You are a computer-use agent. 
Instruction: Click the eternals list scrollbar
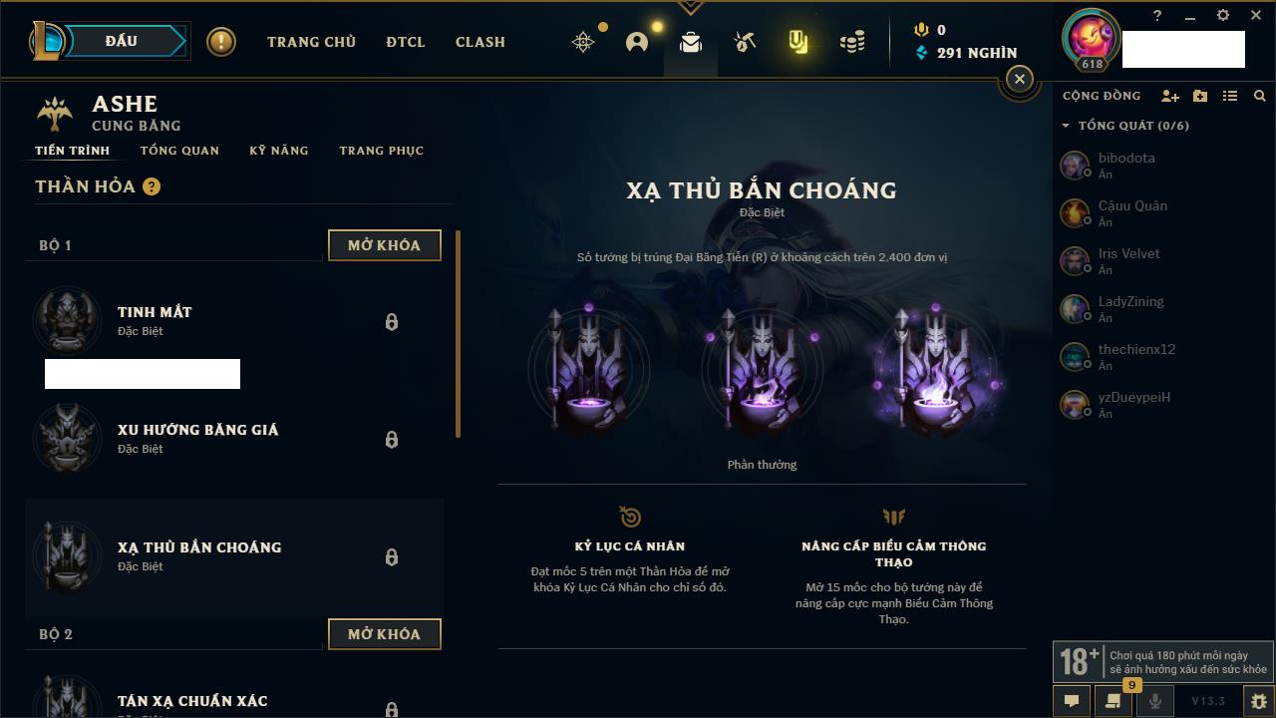tap(458, 334)
